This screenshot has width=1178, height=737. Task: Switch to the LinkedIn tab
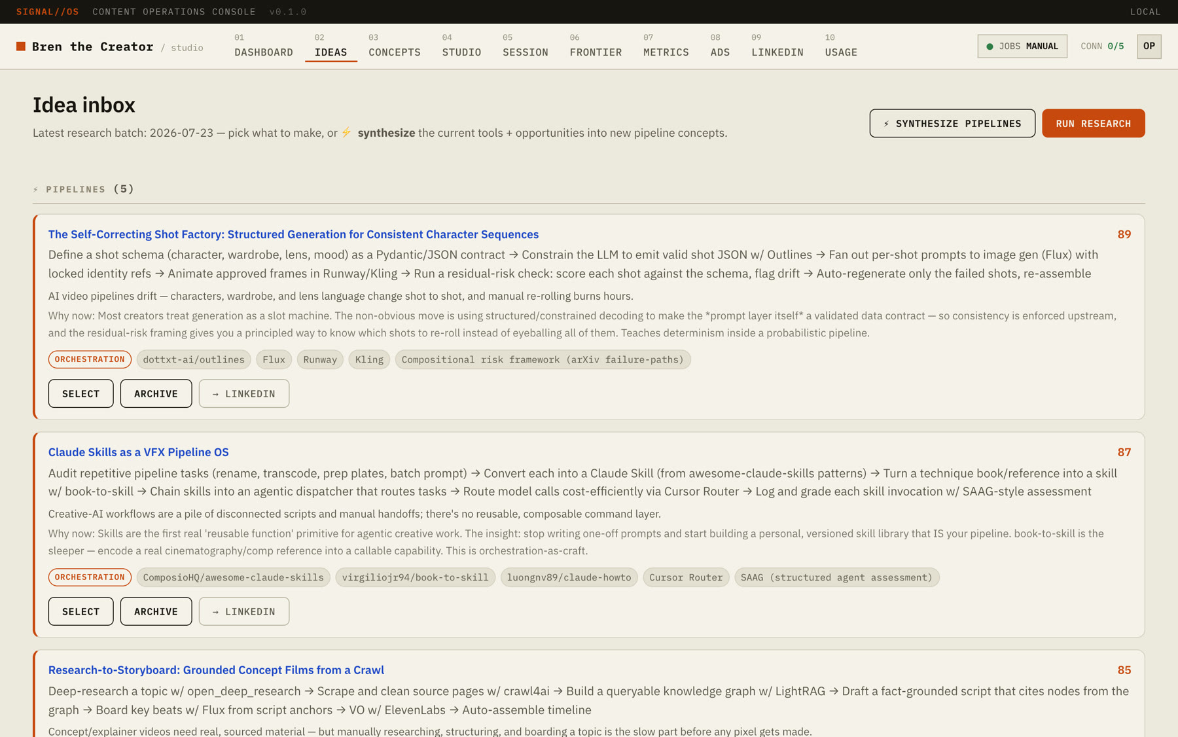tap(777, 46)
